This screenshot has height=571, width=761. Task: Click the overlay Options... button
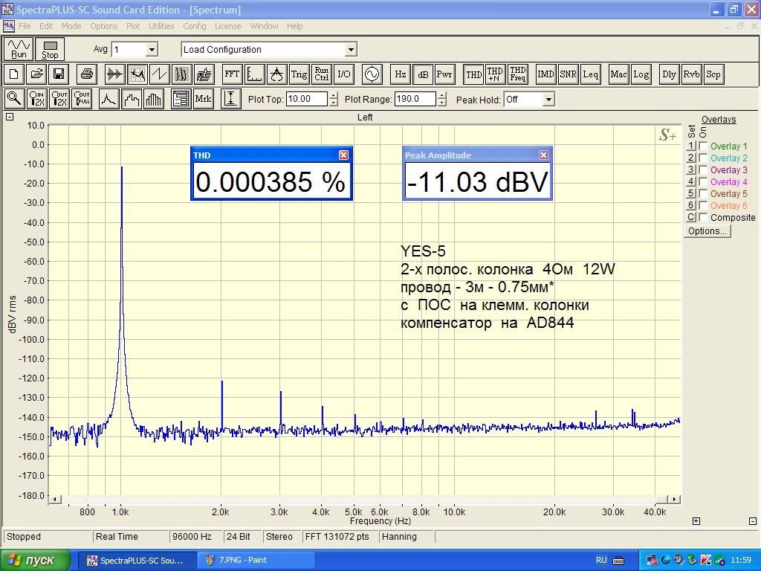pyautogui.click(x=707, y=231)
